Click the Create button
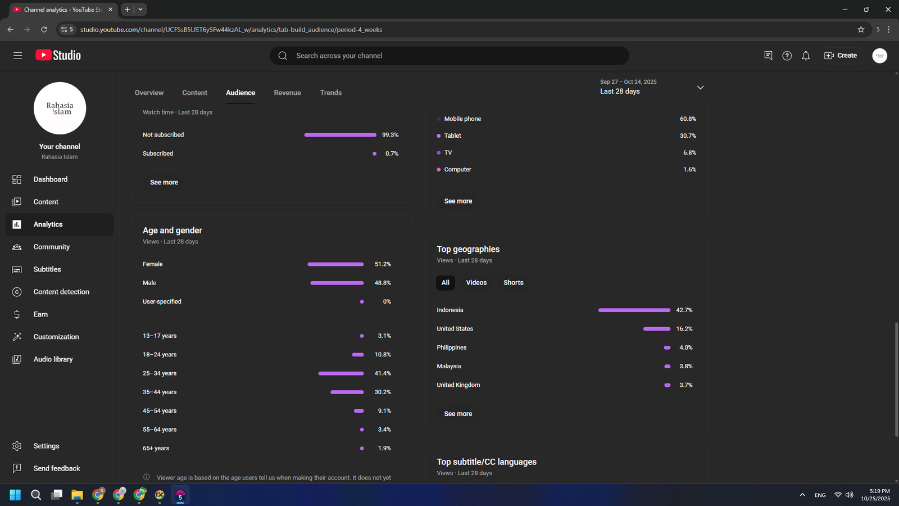The height and width of the screenshot is (506, 899). point(841,56)
